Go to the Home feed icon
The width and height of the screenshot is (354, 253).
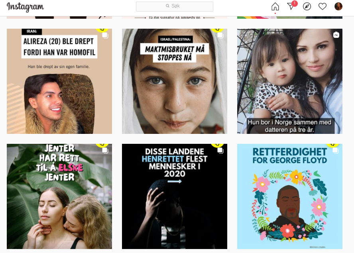click(275, 6)
